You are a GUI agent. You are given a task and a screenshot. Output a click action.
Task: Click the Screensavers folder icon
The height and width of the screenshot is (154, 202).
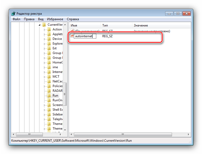49,105
